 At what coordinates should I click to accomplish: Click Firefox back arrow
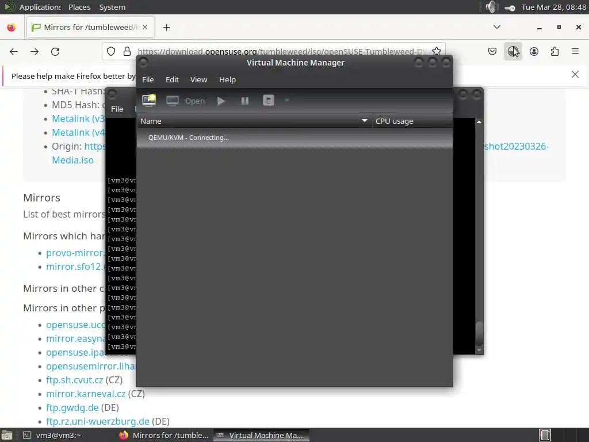tap(14, 51)
